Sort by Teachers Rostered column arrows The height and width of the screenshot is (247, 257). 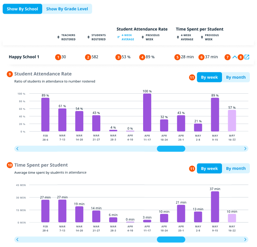tap(58, 37)
